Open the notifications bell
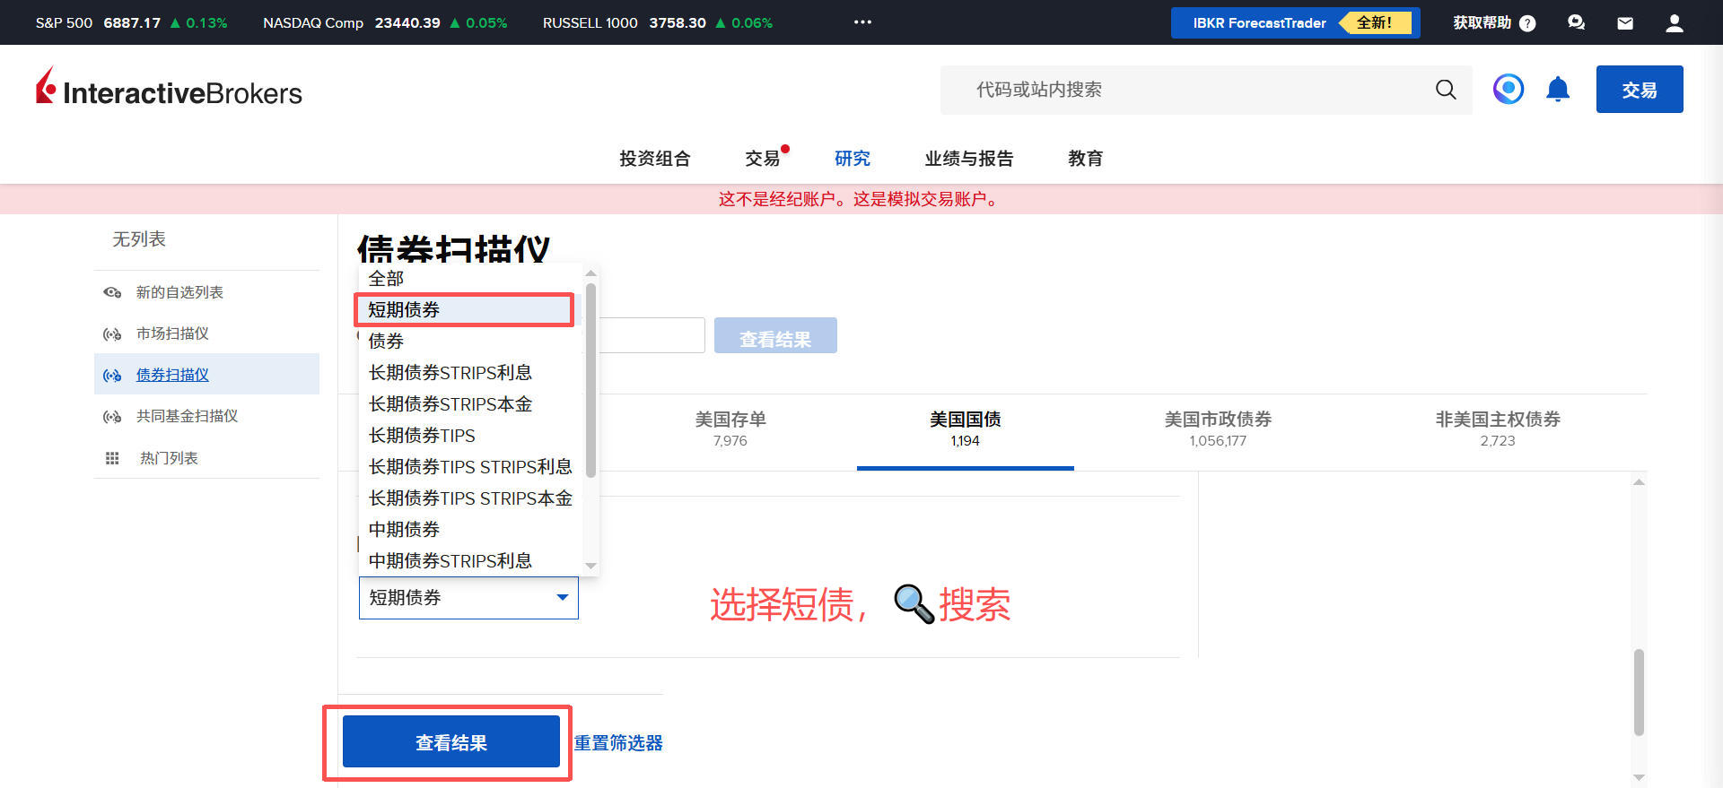 [1558, 90]
